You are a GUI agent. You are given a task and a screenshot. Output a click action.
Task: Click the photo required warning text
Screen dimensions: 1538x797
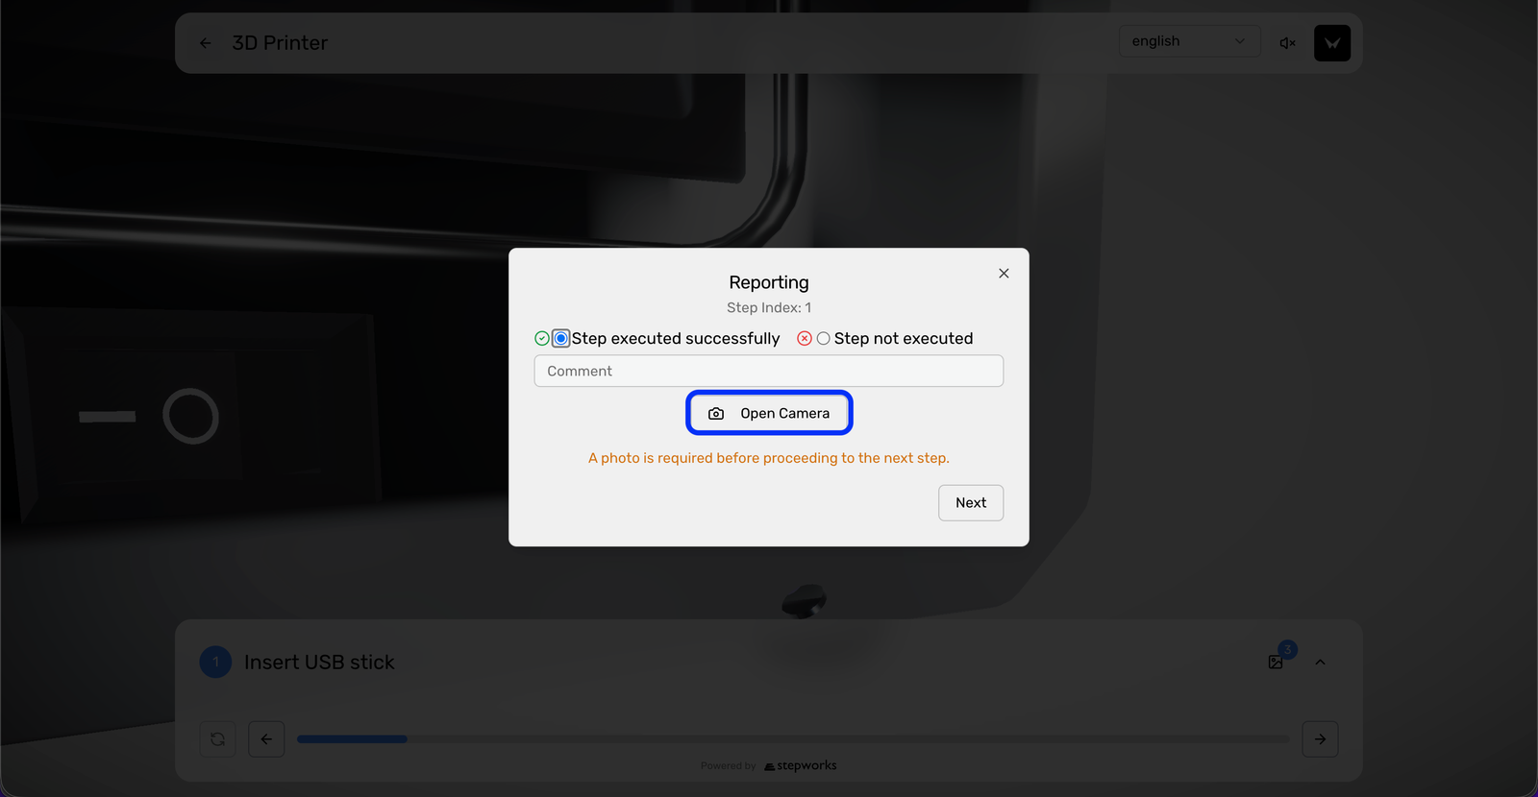click(769, 458)
